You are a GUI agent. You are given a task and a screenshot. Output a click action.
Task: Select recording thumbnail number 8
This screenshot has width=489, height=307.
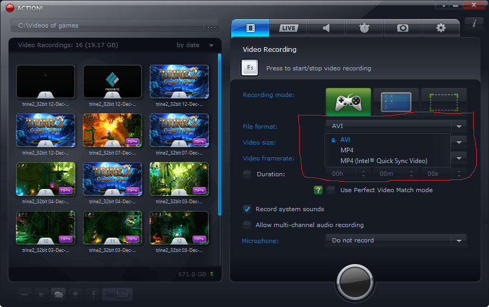coord(112,179)
